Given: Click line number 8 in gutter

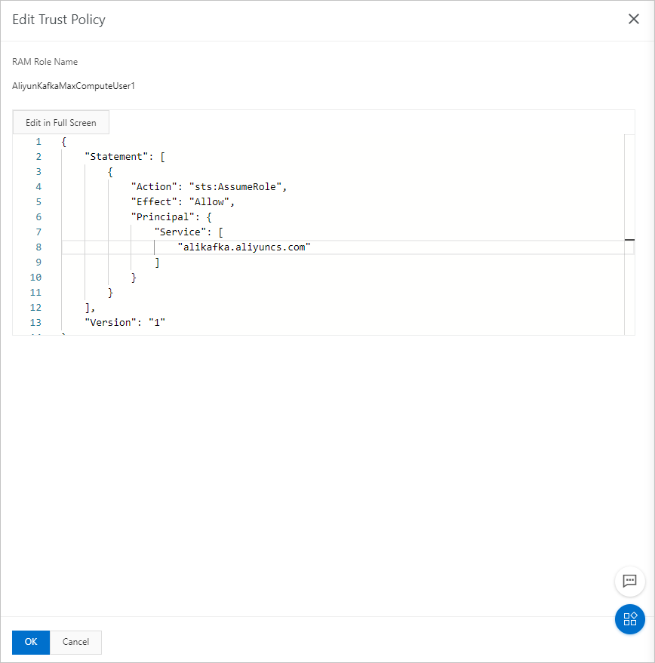Looking at the screenshot, I should (38, 247).
